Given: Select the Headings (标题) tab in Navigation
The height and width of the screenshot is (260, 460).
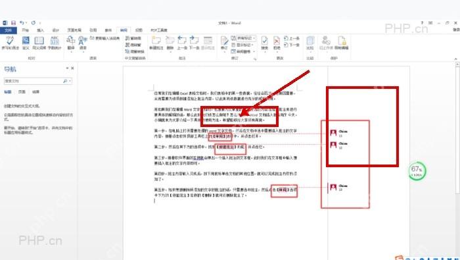Looking at the screenshot, I should [x=8, y=92].
